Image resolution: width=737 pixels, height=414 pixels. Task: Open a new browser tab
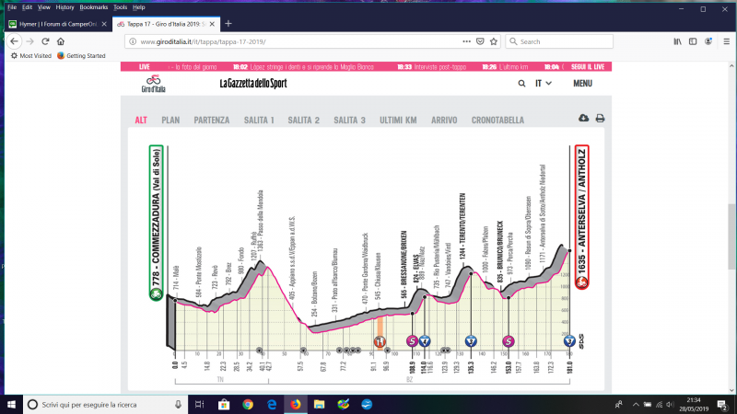coord(228,23)
